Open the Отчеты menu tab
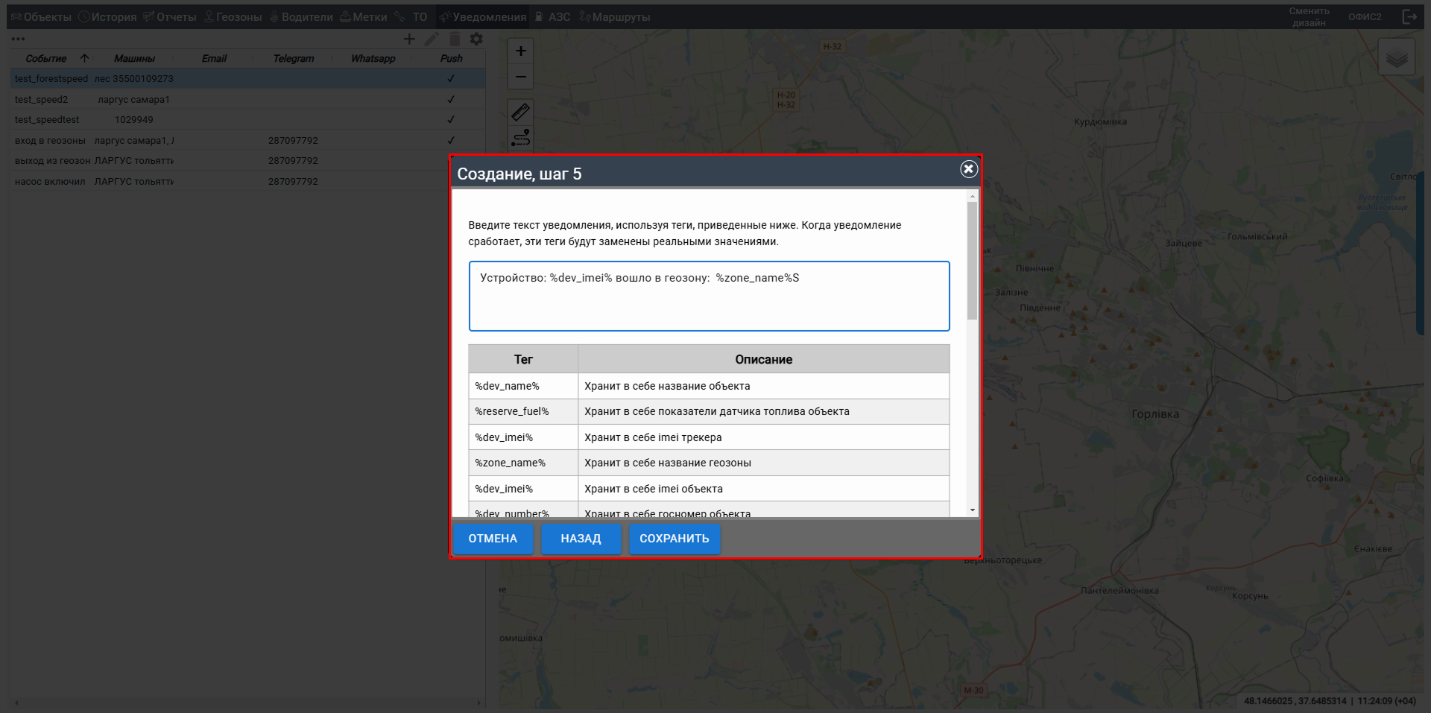Screen dimensions: 1431x713 (x=170, y=16)
